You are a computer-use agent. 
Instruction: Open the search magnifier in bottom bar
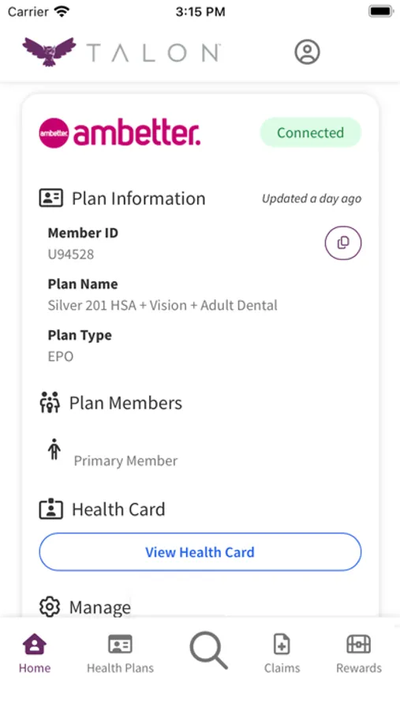point(208,650)
